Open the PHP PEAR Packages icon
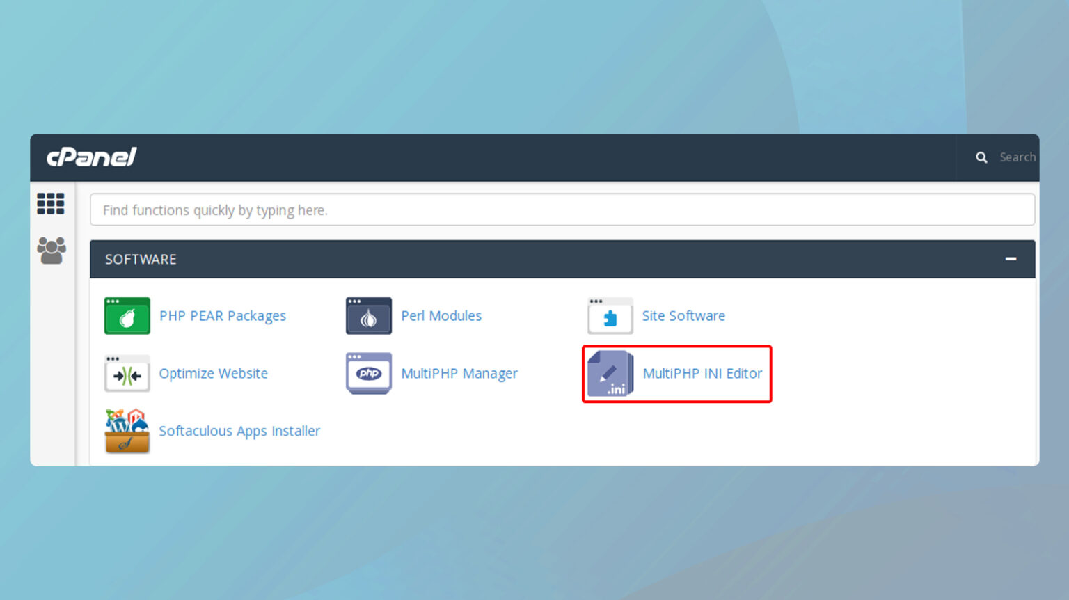This screenshot has width=1069, height=600. pos(127,315)
